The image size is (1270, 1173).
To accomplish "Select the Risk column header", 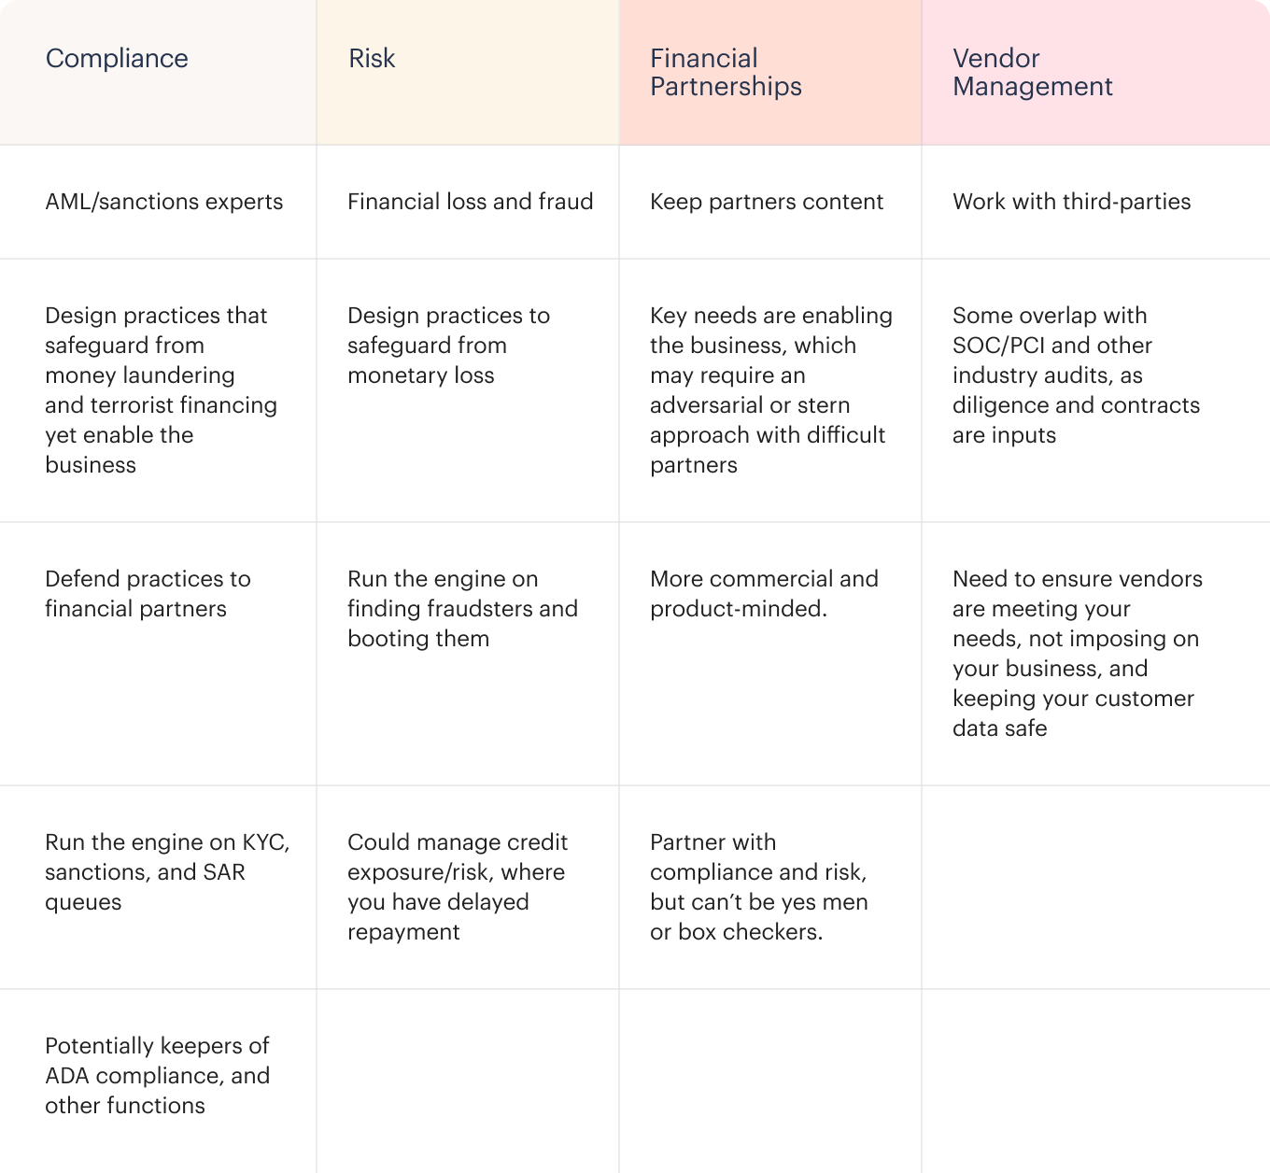I will click(372, 59).
